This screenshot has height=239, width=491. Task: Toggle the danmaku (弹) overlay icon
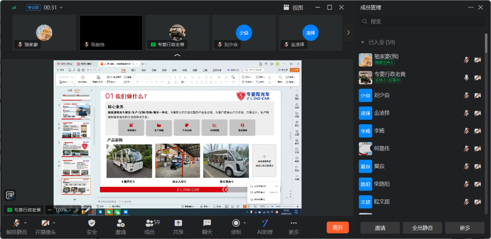10,195
